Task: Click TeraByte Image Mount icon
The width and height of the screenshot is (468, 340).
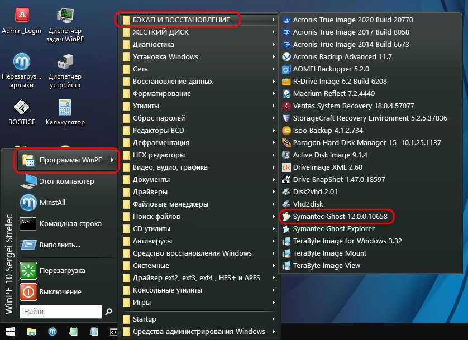Action: click(x=286, y=253)
